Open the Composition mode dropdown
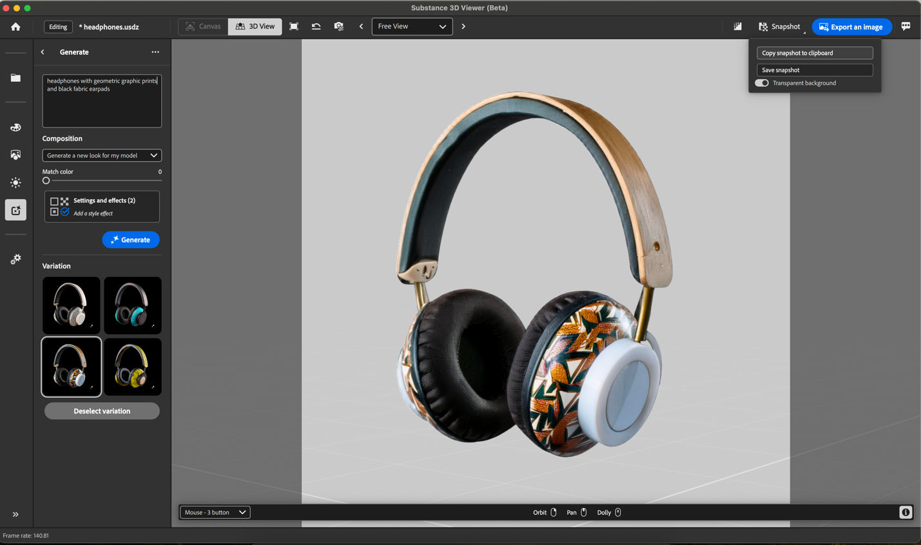Viewport: 921px width, 545px height. [102, 155]
